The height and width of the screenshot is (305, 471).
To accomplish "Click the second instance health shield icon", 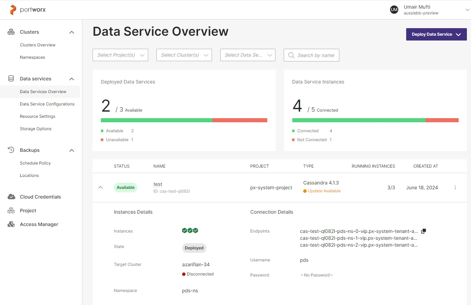I will tap(190, 230).
